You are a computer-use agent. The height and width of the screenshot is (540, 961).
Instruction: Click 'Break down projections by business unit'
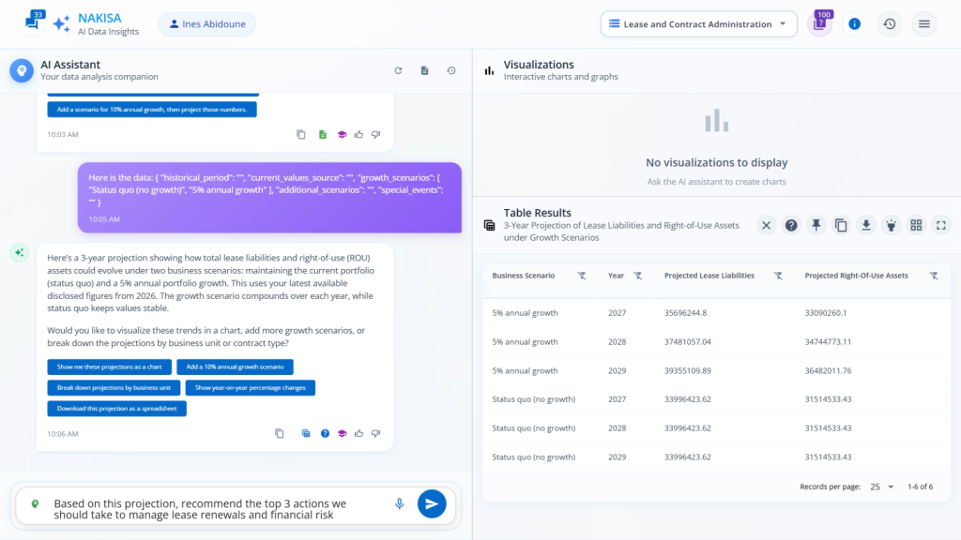114,387
